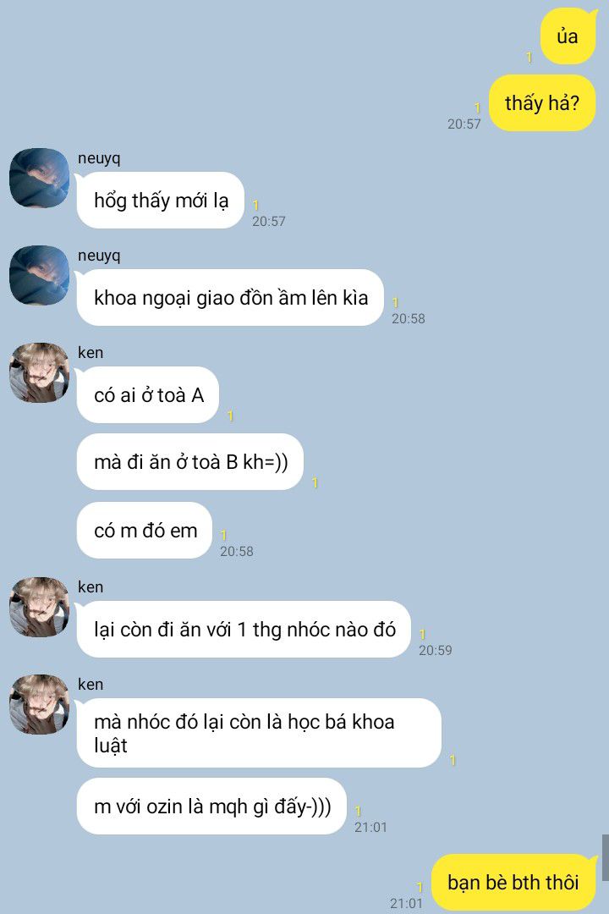This screenshot has height=914, width=609.
Task: Click the ken username above "có ai ở toà A"
Action: point(91,353)
